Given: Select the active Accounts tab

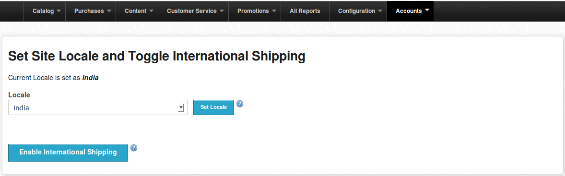Looking at the screenshot, I should click(411, 11).
